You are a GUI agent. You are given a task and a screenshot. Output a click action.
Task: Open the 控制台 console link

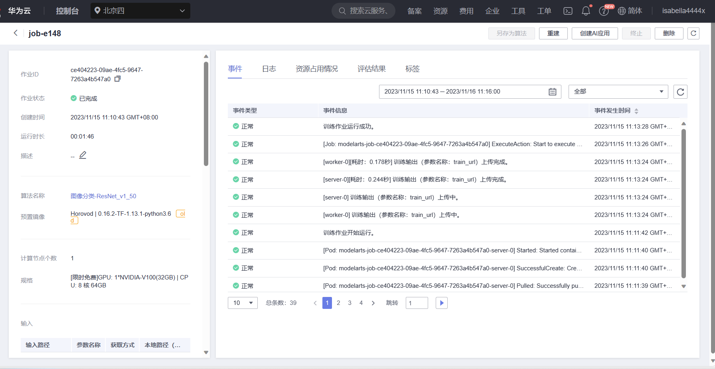click(67, 11)
